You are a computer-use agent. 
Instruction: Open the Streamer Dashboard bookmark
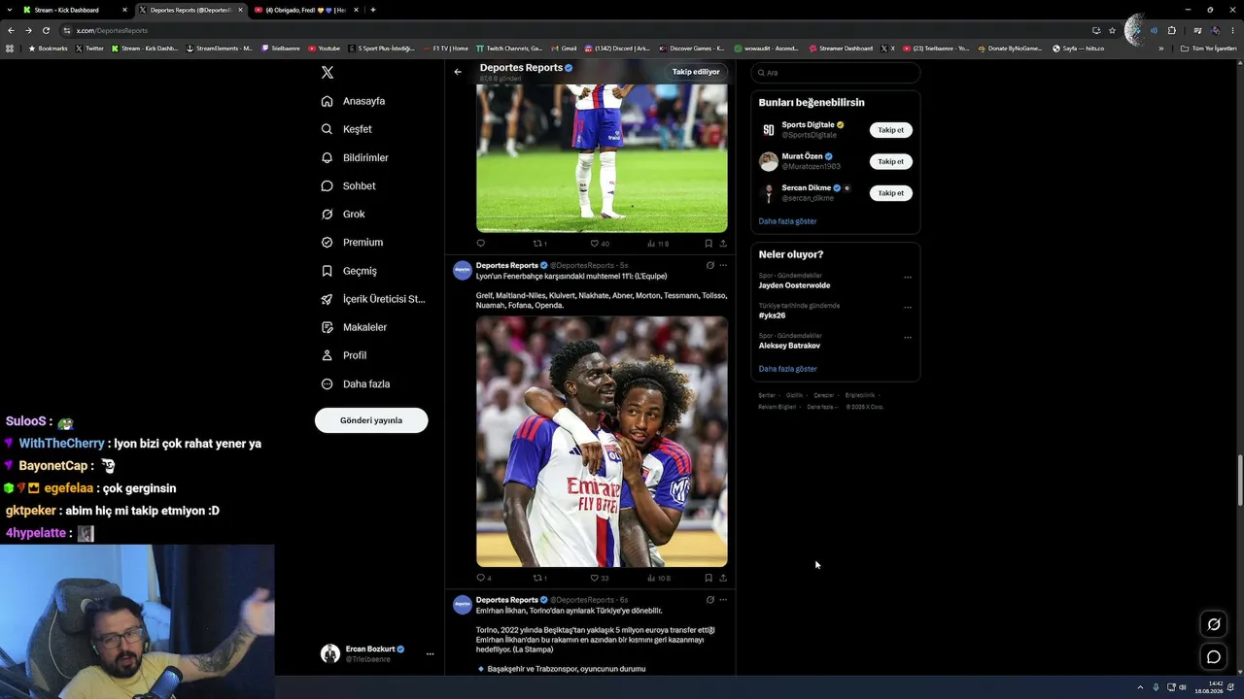[x=841, y=48]
